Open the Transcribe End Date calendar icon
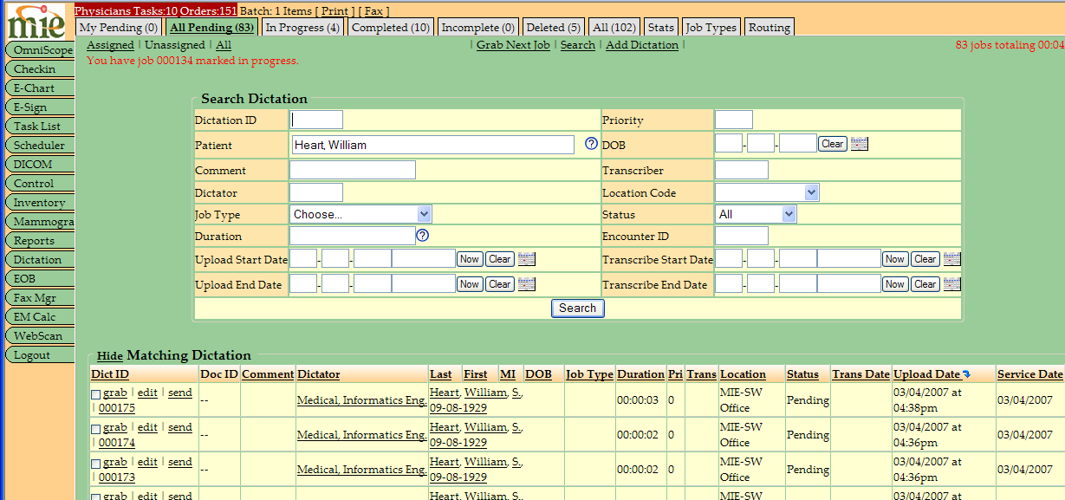 coord(951,284)
